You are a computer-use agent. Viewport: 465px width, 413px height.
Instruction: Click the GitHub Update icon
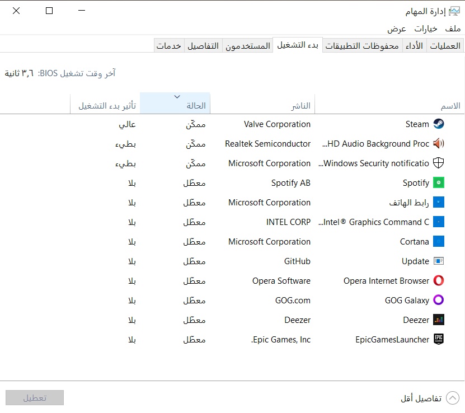pyautogui.click(x=438, y=261)
